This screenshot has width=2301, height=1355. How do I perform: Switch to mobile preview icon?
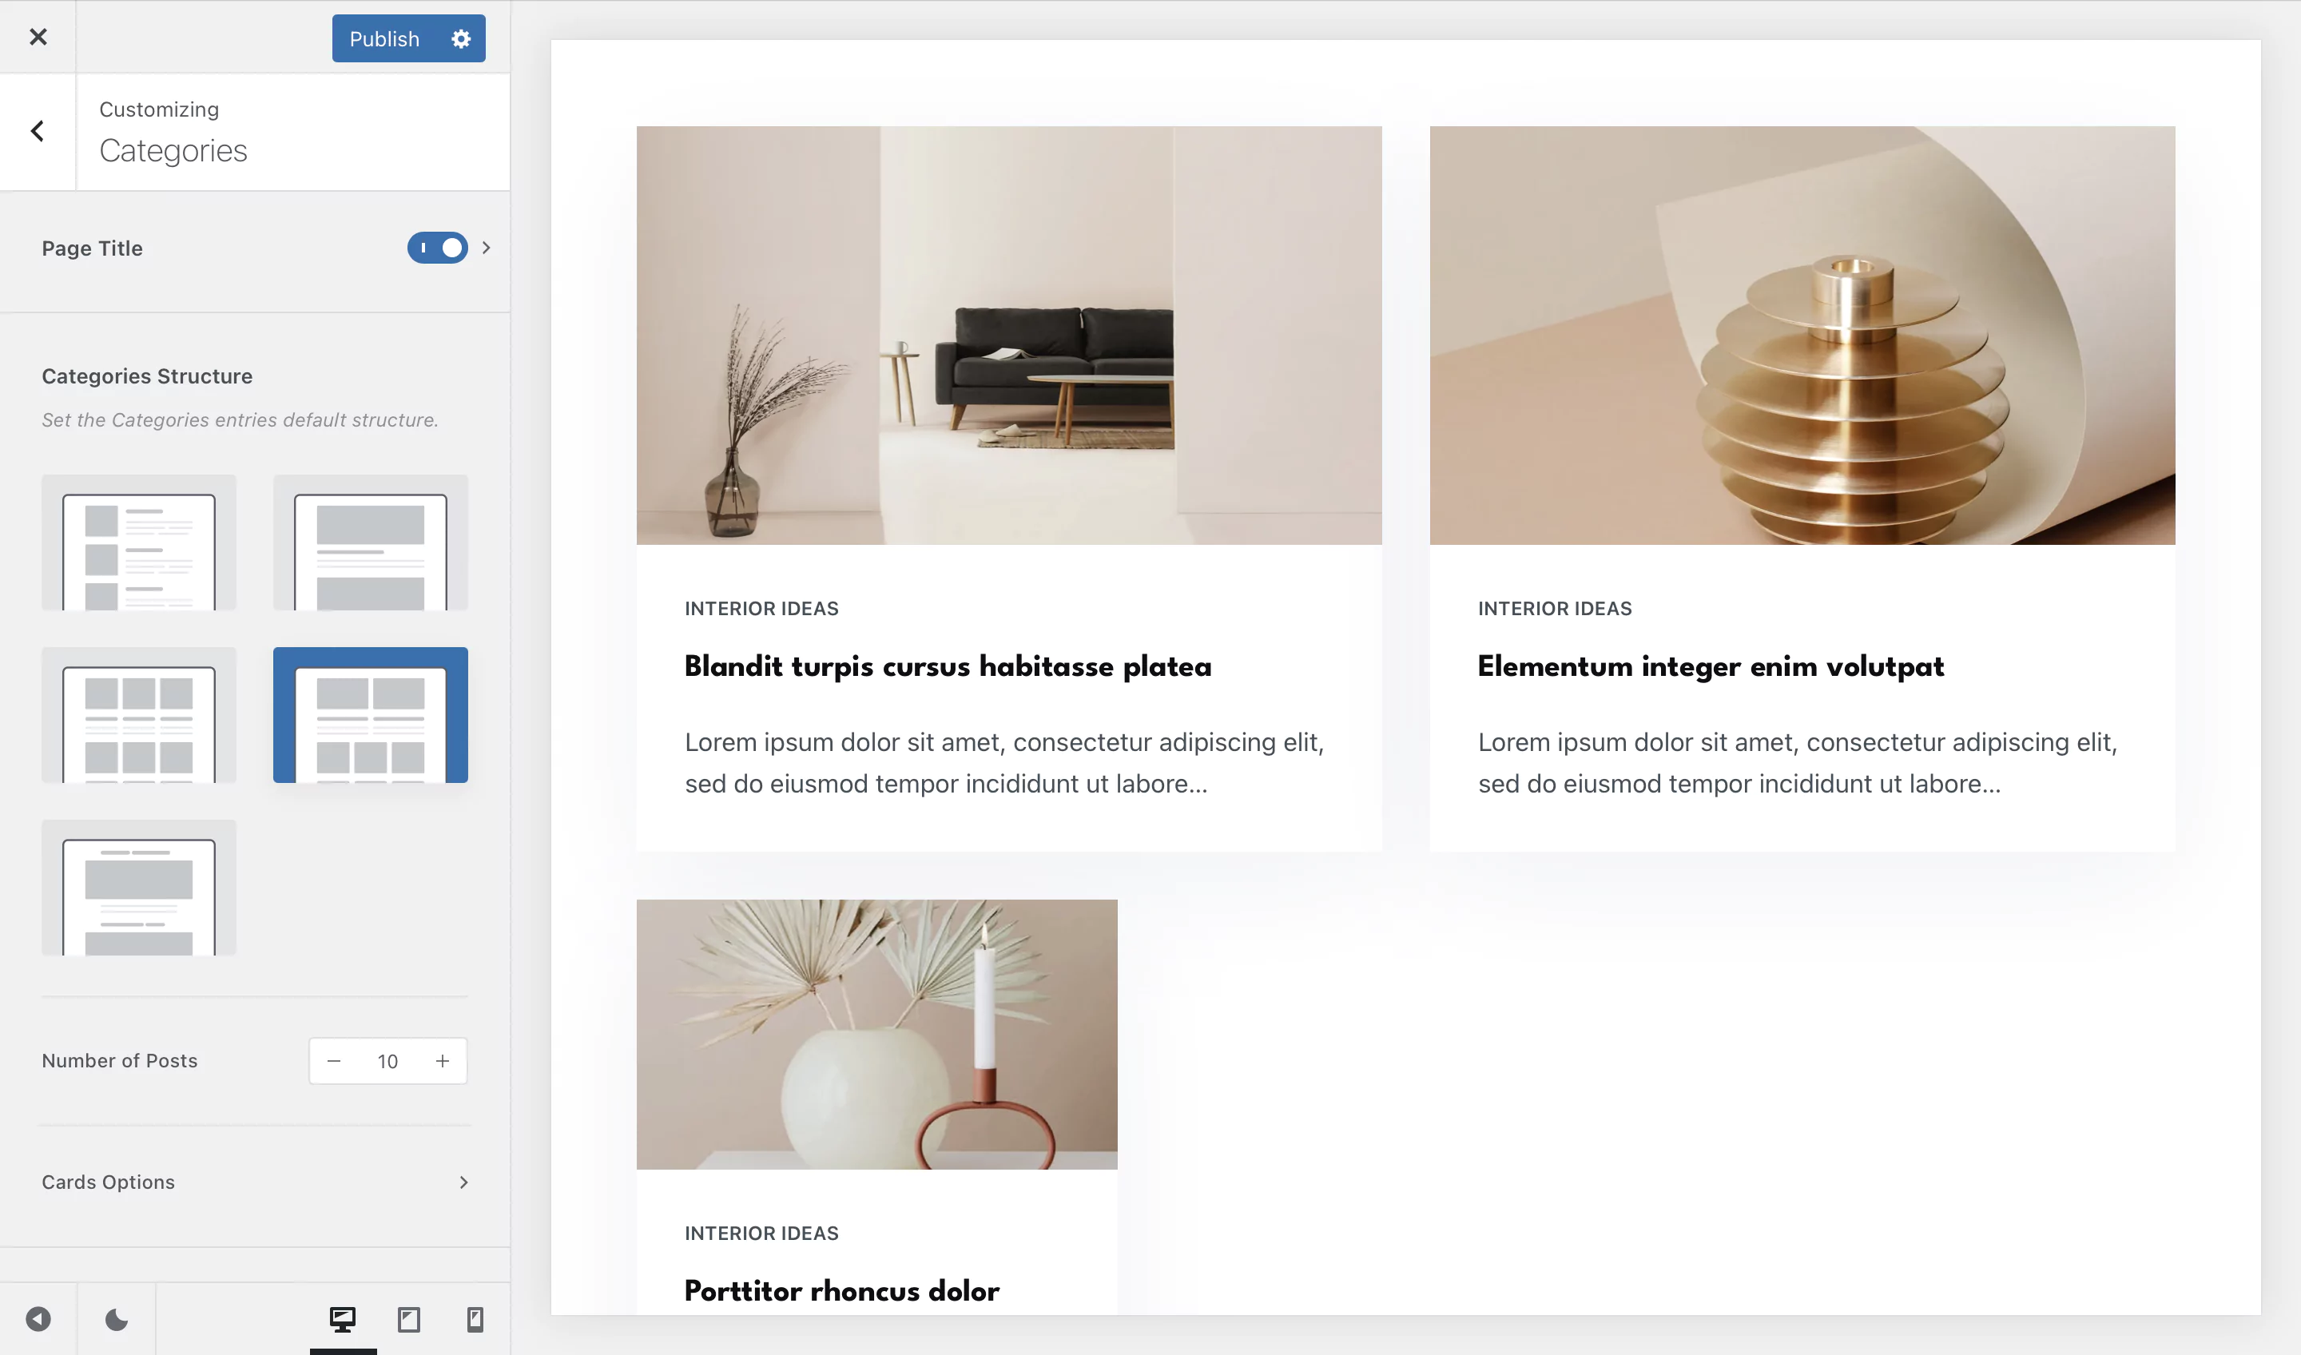[475, 1318]
